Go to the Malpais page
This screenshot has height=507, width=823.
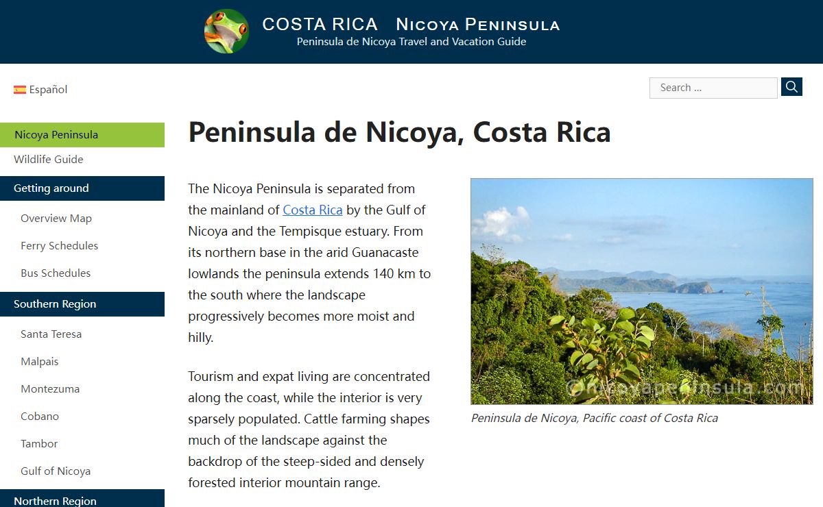40,362
